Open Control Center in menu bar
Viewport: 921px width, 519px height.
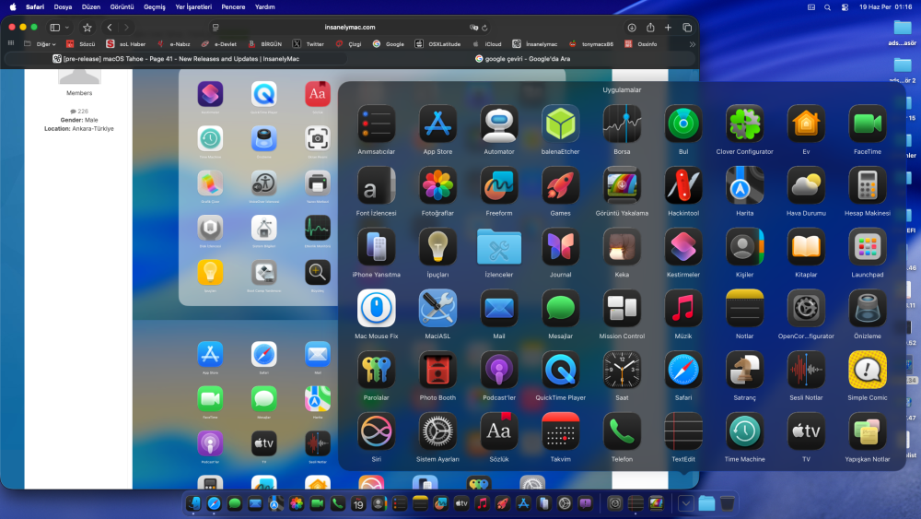(x=845, y=7)
